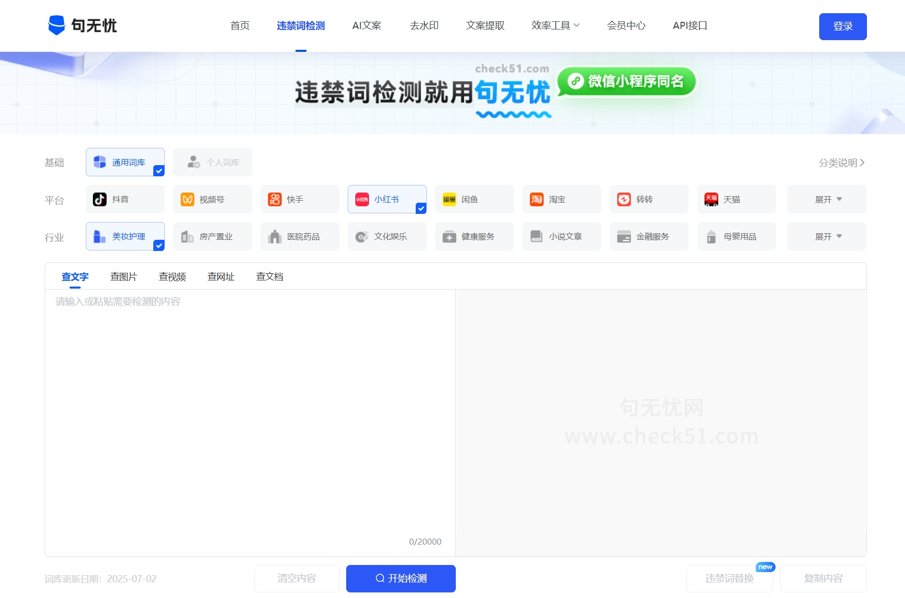Select the 快手 platform option
Image resolution: width=905 pixels, height=598 pixels.
pyautogui.click(x=300, y=199)
